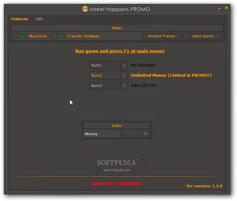This screenshot has height=201, width=237.
Task: Switch to the Features tab
Action: tap(19, 19)
